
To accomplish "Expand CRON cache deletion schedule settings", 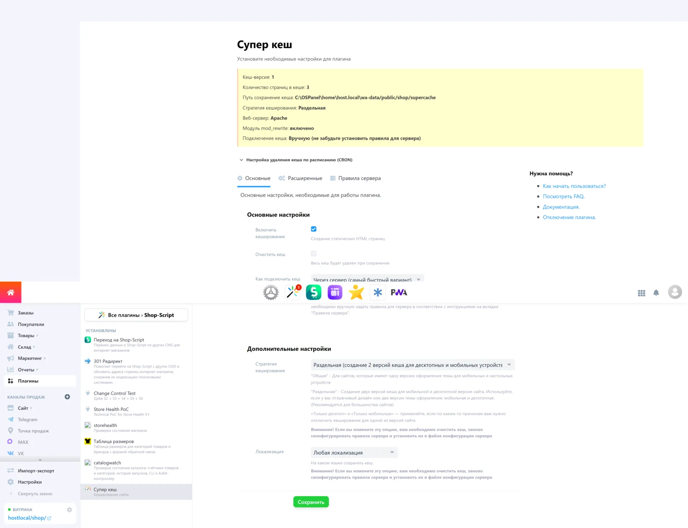I will (296, 160).
